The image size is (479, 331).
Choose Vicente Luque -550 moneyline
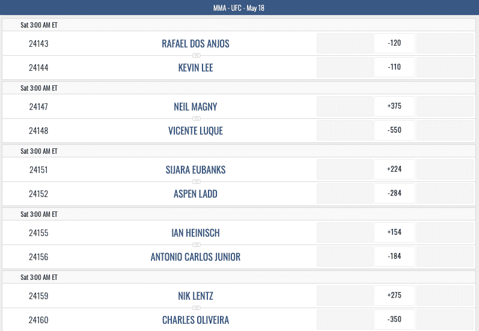coord(394,130)
